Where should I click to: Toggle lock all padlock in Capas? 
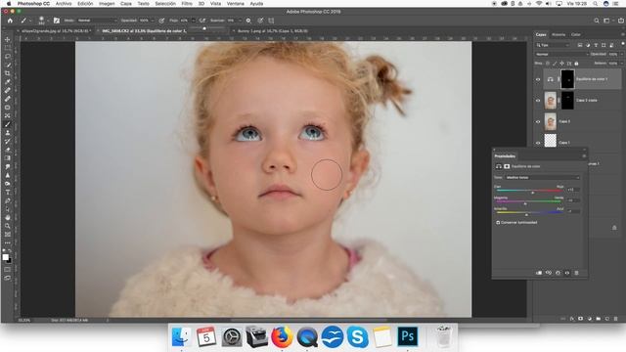pos(576,63)
